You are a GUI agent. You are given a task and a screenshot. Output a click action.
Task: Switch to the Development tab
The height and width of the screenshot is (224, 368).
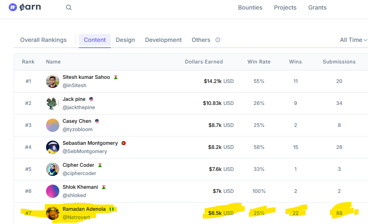(x=163, y=40)
